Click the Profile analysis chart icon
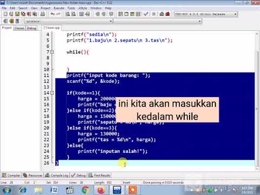Image resolution: width=260 pixels, height=195 pixels. click(x=162, y=14)
